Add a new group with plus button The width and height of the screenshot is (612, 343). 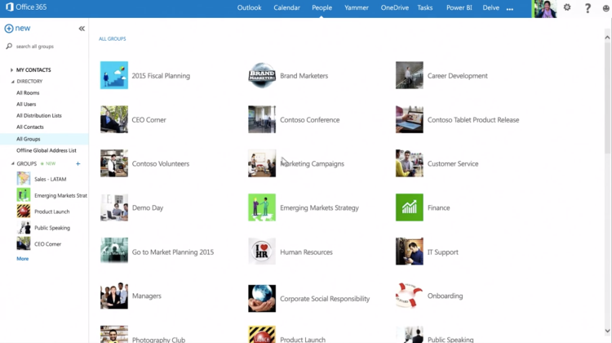click(x=78, y=163)
